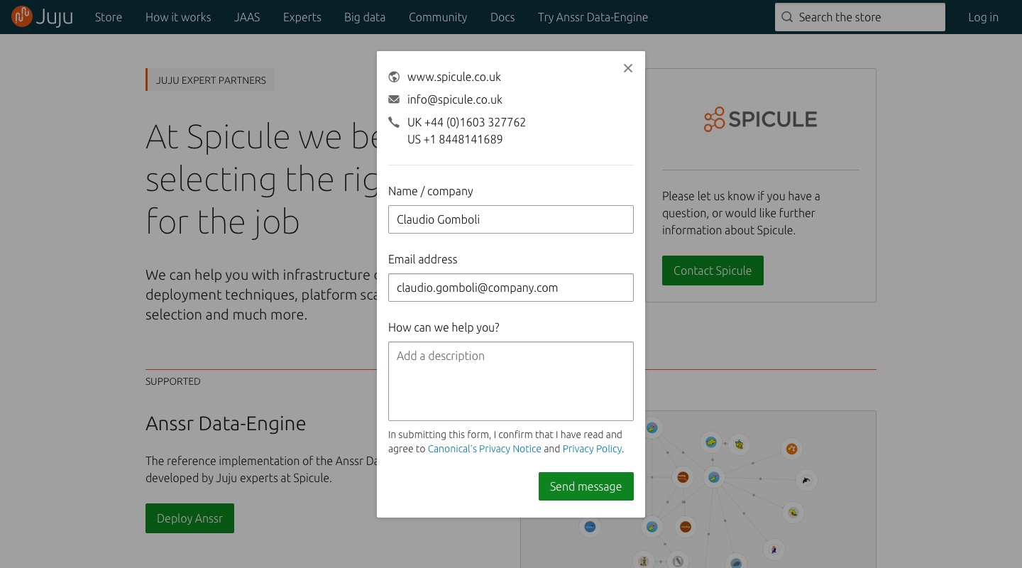
Task: Click the Juju logo in the header
Action: coord(42,16)
